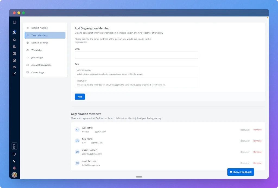278x188 pixels.
Task: Select the Recruiter role option
Action: (x=136, y=83)
